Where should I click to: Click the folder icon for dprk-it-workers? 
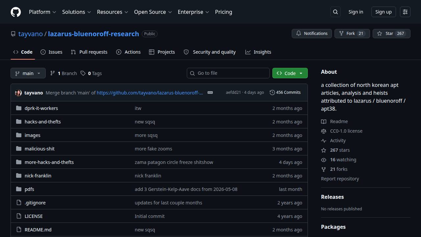(x=19, y=108)
